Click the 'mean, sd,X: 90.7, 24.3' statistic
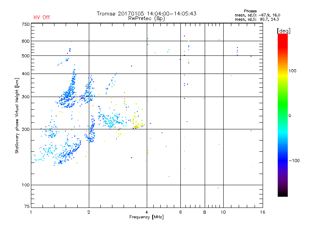The width and height of the screenshot is (309, 231). pos(257,19)
